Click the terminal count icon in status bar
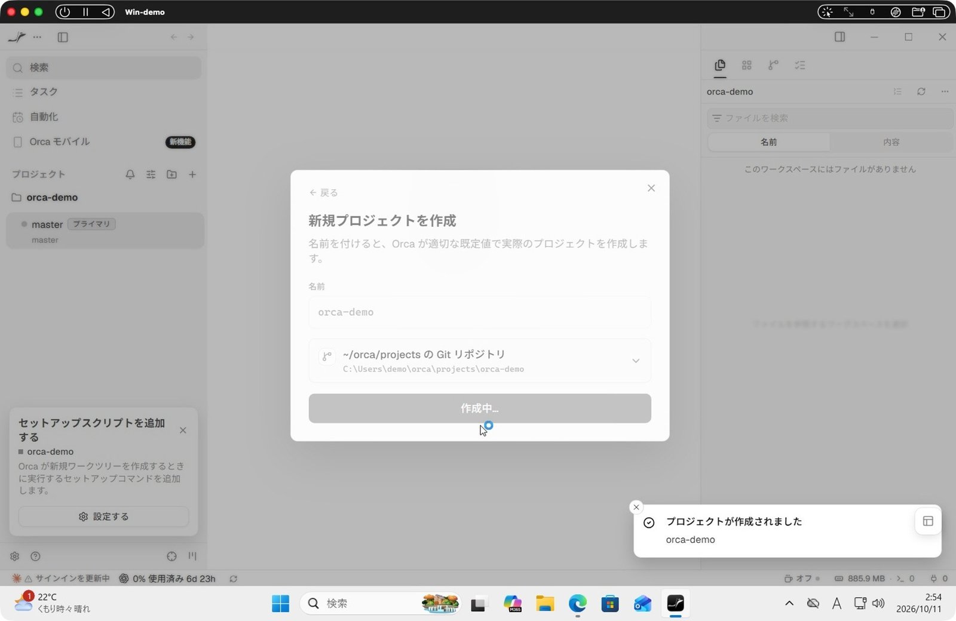The width and height of the screenshot is (956, 621). (x=905, y=579)
